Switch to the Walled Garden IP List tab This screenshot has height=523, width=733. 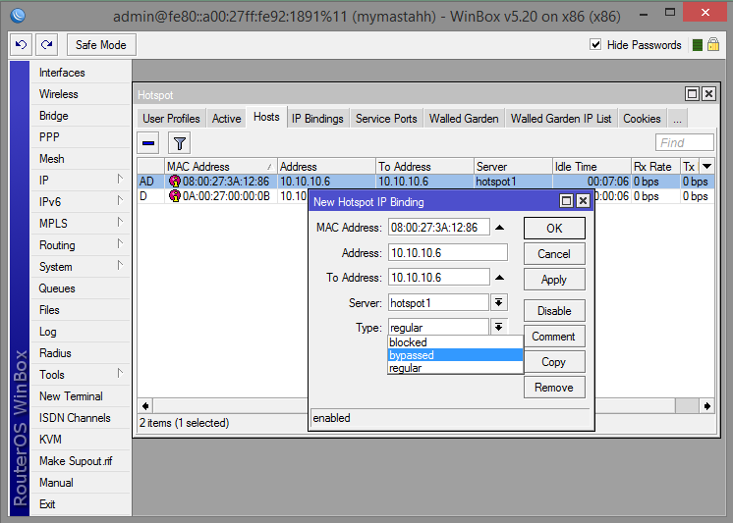561,119
